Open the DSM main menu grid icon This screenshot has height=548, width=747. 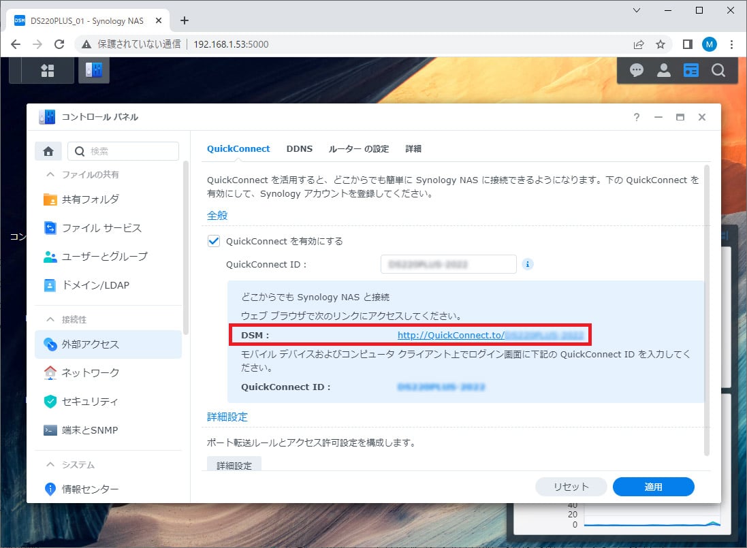tap(47, 71)
